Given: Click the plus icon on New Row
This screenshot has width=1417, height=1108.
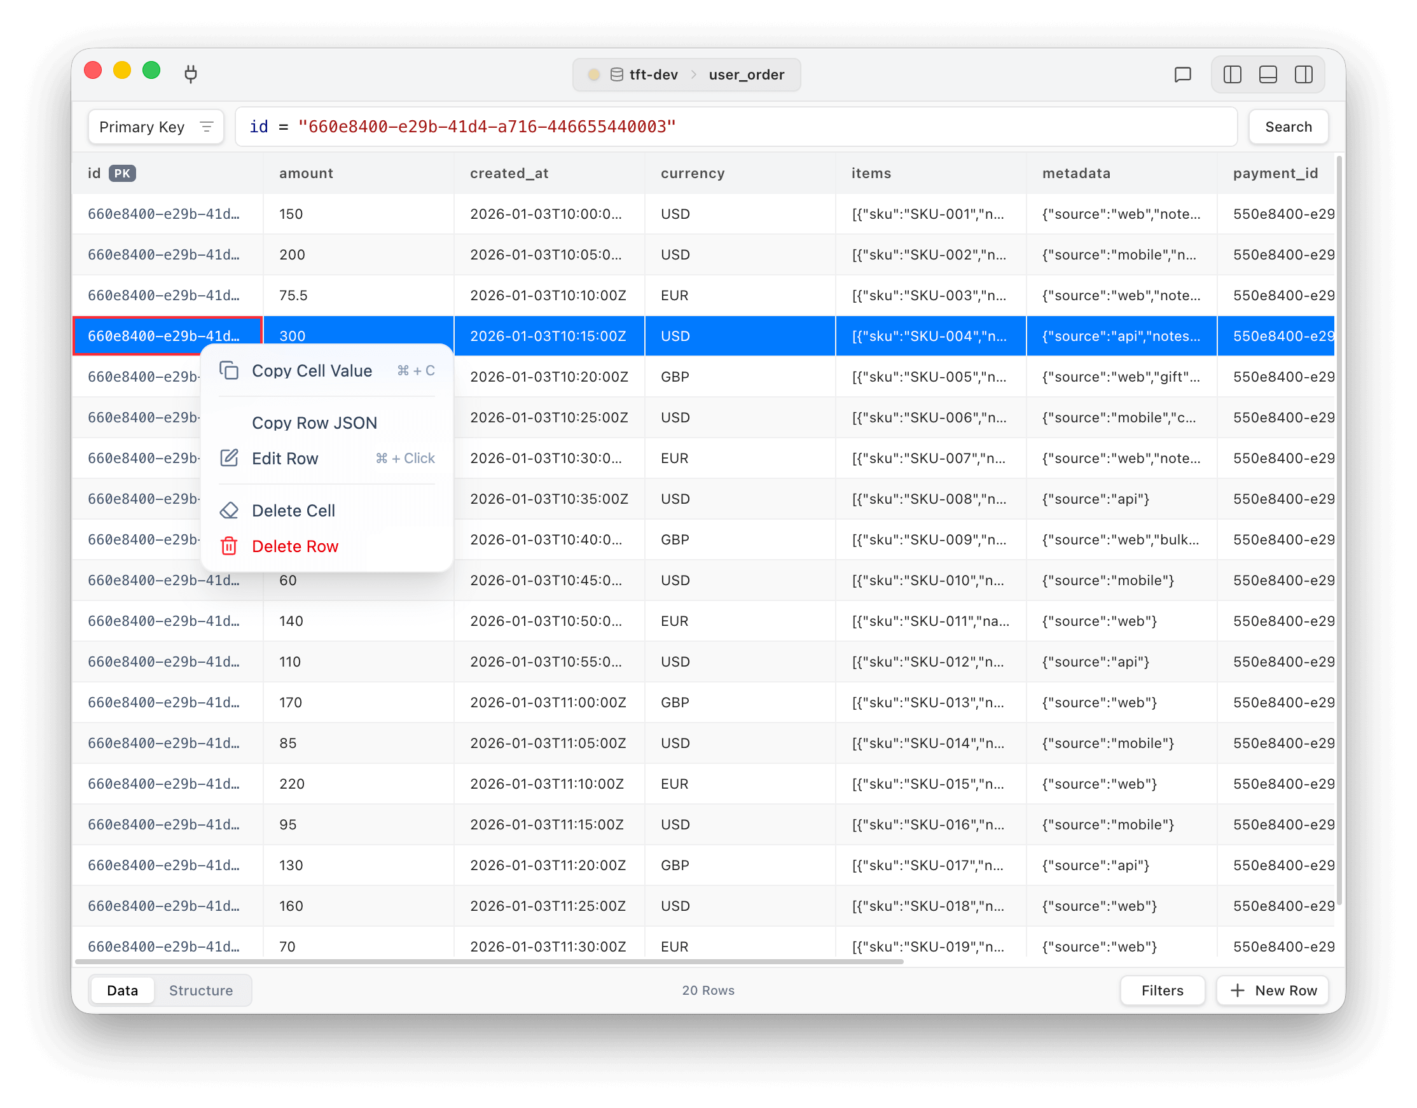Looking at the screenshot, I should pyautogui.click(x=1237, y=990).
